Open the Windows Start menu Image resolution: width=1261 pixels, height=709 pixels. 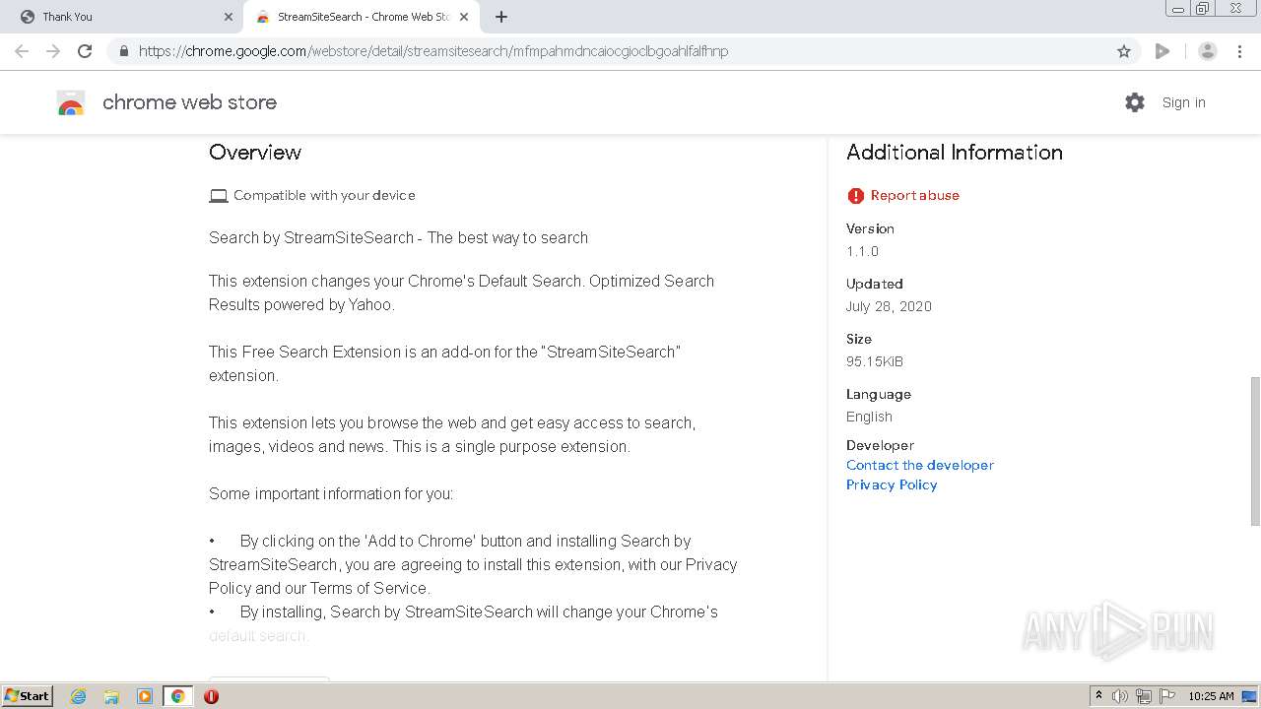tap(28, 696)
